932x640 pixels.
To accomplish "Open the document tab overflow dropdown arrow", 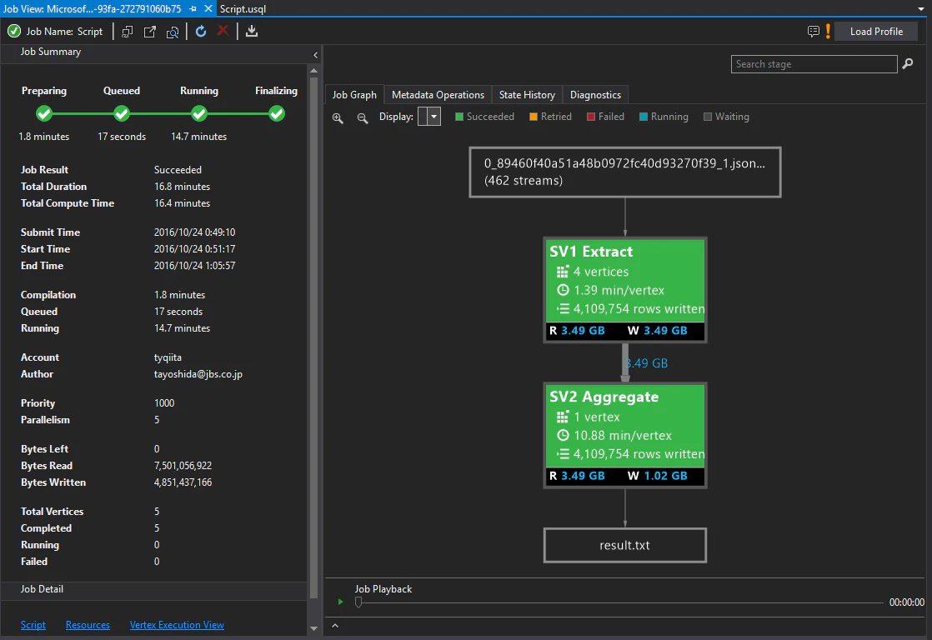I will pos(921,9).
